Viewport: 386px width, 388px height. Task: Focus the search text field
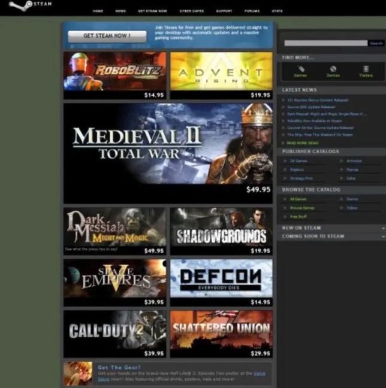click(326, 43)
